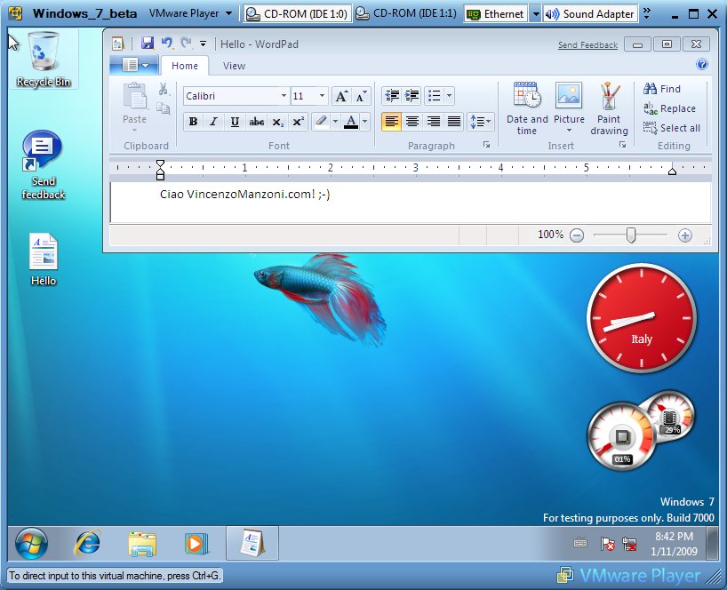Image resolution: width=727 pixels, height=590 pixels.
Task: Open the WordPad application menu button
Action: tap(135, 65)
